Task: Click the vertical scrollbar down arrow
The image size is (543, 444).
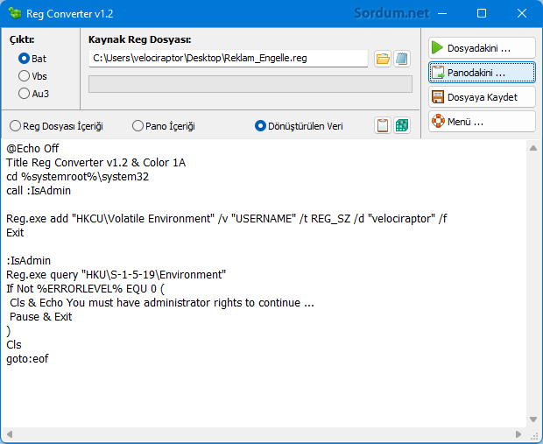Action: [x=532, y=419]
